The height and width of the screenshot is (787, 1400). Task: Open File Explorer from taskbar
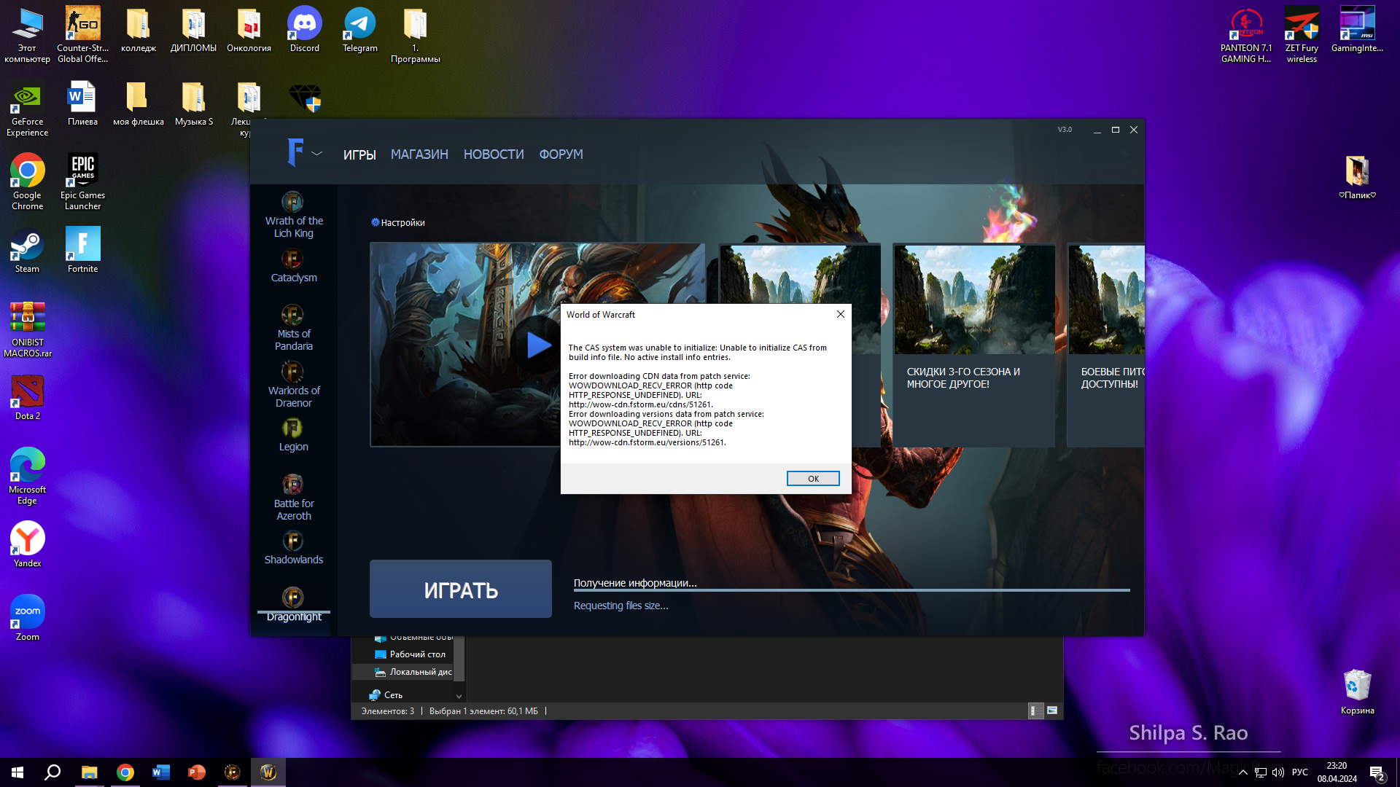coord(89,772)
